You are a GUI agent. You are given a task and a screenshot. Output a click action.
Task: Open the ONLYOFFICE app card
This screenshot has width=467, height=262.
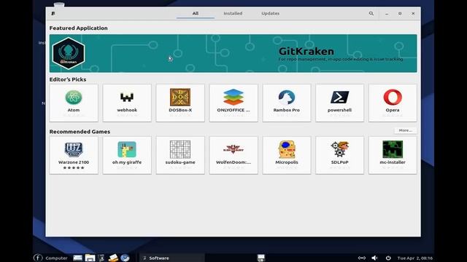pos(233,103)
